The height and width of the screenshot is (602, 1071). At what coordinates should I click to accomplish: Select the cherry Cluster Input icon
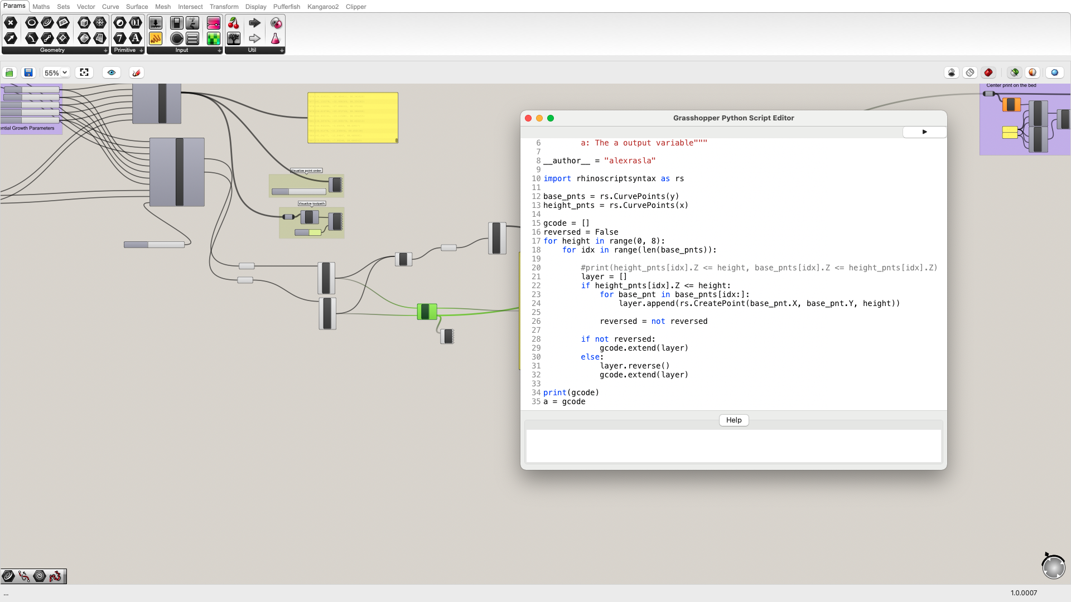point(234,23)
